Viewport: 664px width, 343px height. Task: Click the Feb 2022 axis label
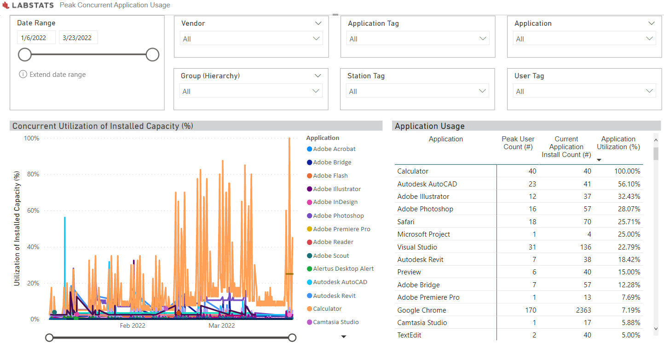coord(133,326)
